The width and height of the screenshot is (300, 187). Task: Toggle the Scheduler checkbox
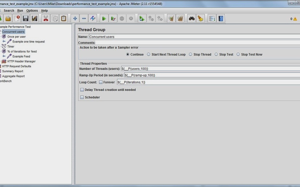point(82,97)
